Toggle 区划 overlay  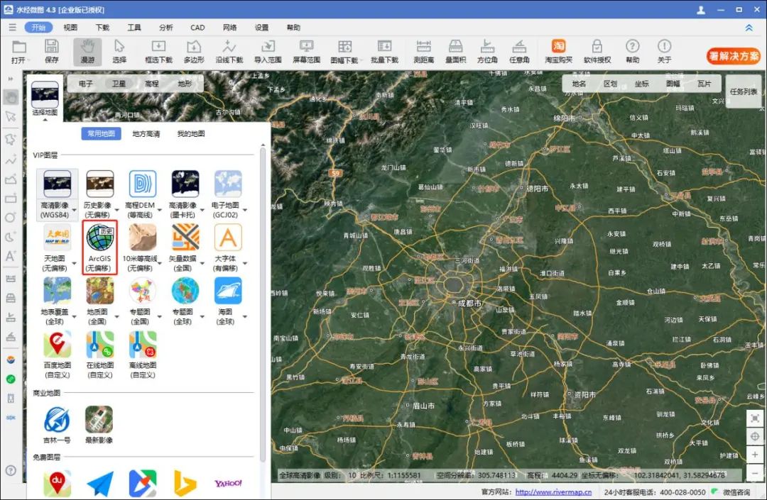pyautogui.click(x=611, y=84)
